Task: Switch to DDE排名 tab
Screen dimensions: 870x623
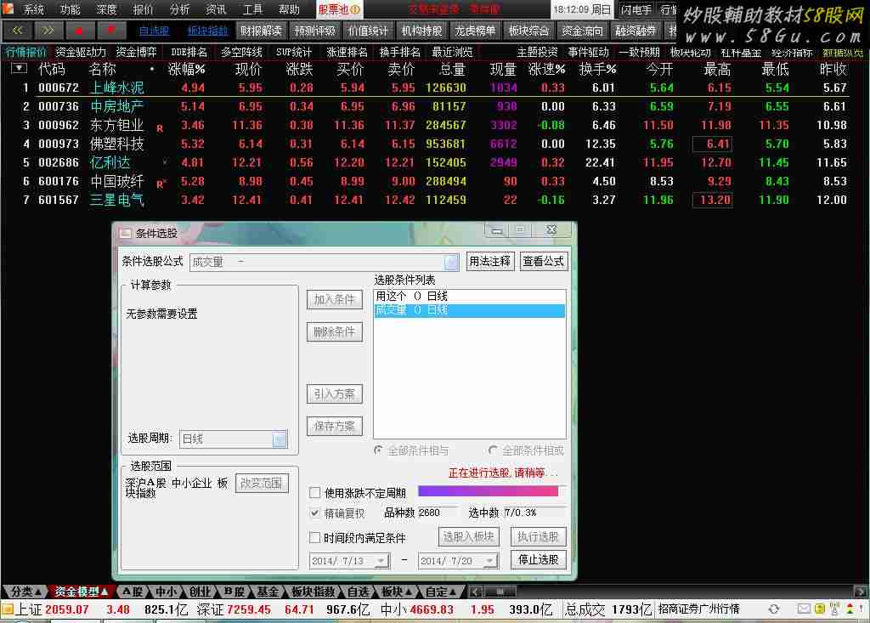Action: point(189,52)
